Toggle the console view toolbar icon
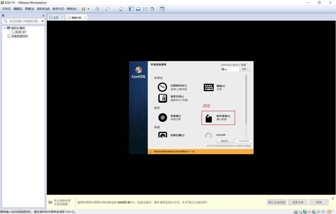This screenshot has width=336, height=214. click(x=162, y=9)
